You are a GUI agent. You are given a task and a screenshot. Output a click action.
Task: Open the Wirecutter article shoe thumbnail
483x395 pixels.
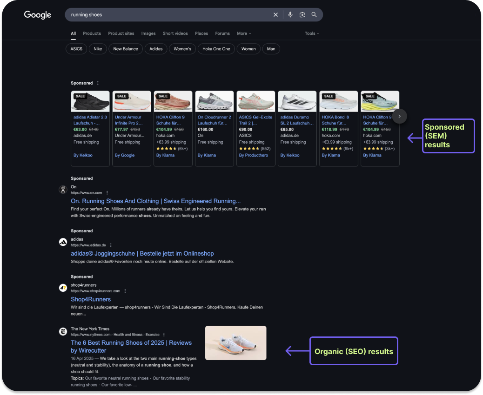pyautogui.click(x=235, y=343)
